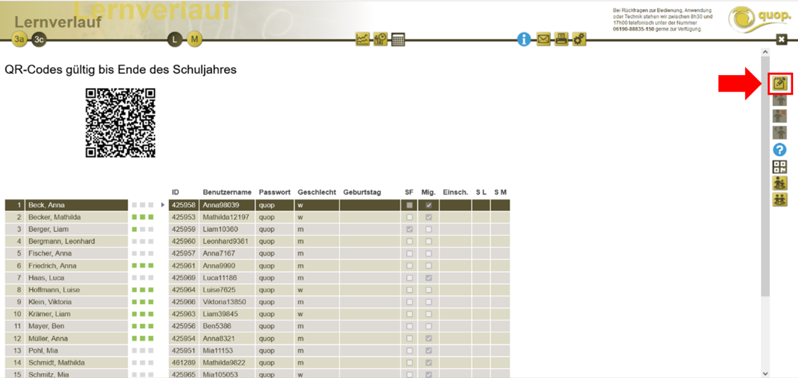Image resolution: width=798 pixels, height=378 pixels.
Task: Click the quop logo
Action: tap(760, 20)
